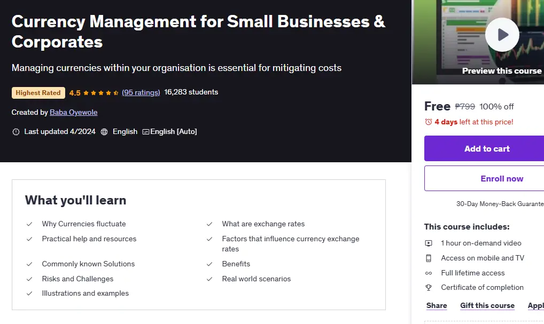This screenshot has width=544, height=324.
Task: Open instructor Baba Oyewole's profile
Action: 74,112
